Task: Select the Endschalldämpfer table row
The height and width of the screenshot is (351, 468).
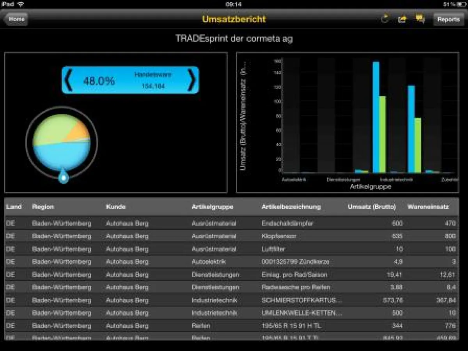Action: (287, 223)
